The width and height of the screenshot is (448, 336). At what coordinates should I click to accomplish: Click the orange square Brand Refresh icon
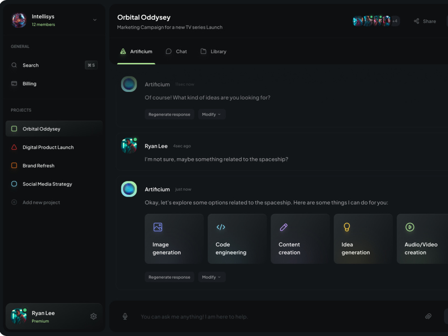pos(14,165)
